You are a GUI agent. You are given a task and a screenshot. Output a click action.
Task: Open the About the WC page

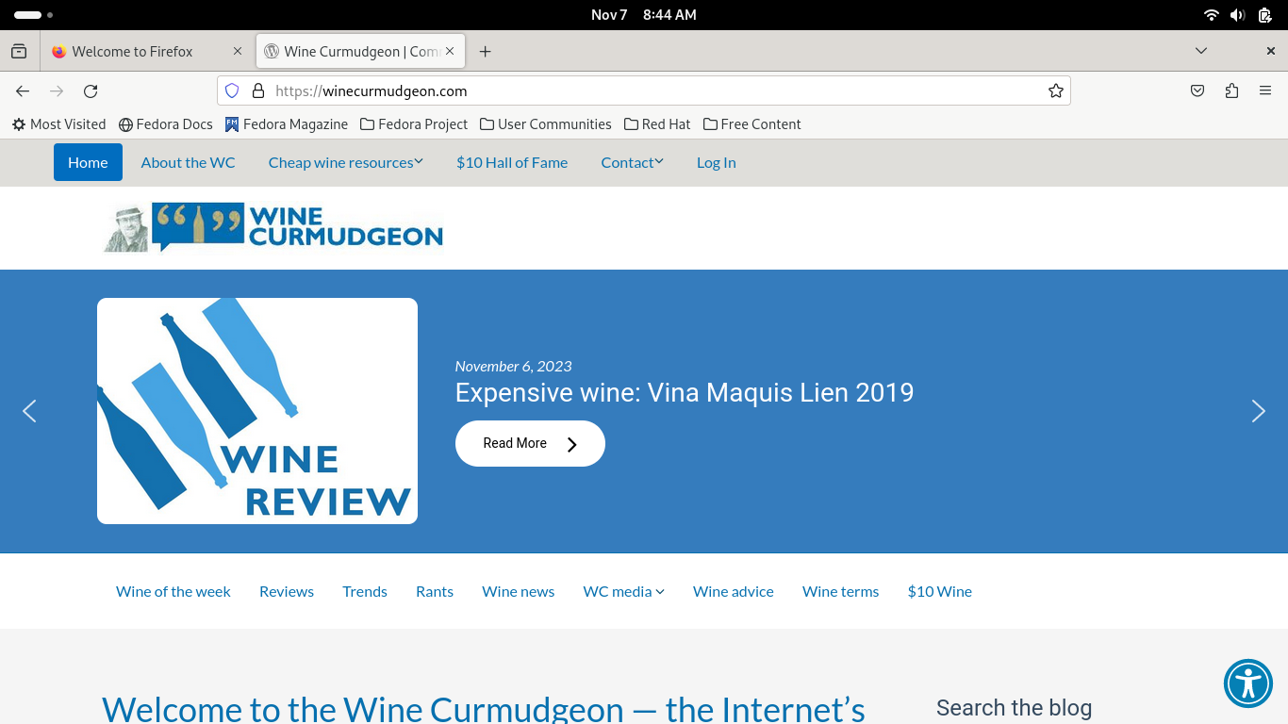pos(188,162)
